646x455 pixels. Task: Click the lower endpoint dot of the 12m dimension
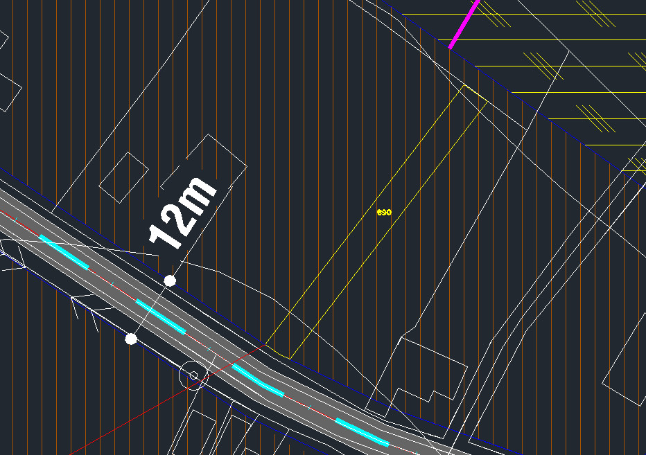click(x=131, y=339)
